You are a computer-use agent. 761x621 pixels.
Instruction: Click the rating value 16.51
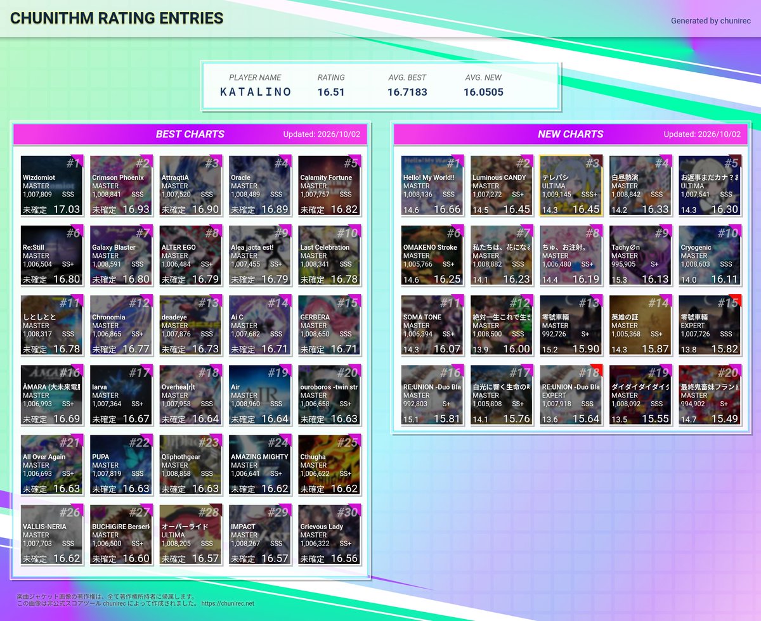click(x=331, y=92)
